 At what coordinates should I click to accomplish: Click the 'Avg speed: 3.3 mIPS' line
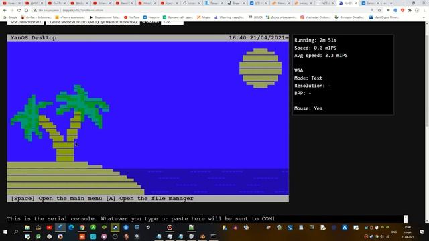(x=321, y=56)
